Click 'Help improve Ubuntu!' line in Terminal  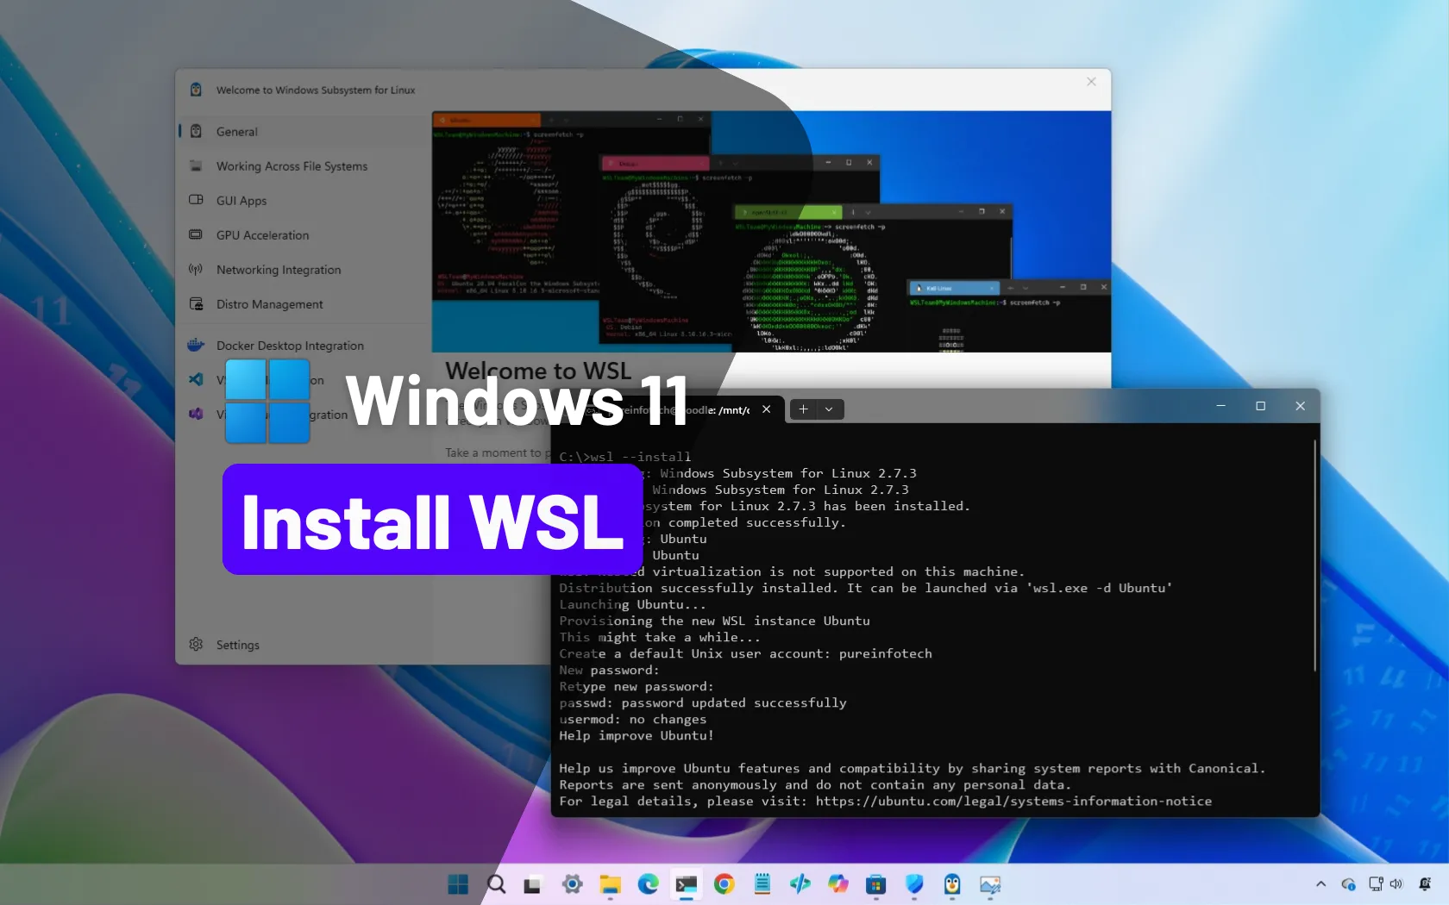637,736
